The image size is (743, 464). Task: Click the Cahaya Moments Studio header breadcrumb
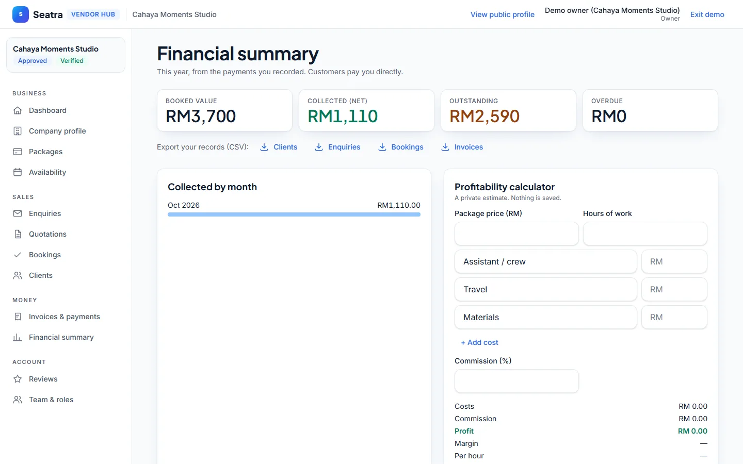click(x=174, y=14)
